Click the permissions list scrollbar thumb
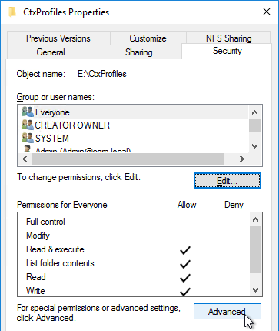 pyautogui.click(x=255, y=249)
